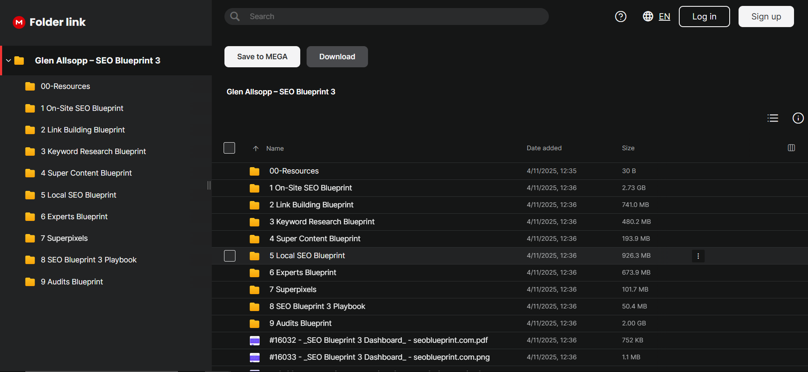Open #16032 SEO Blueprint 3 Dashboard pdf

click(379, 340)
